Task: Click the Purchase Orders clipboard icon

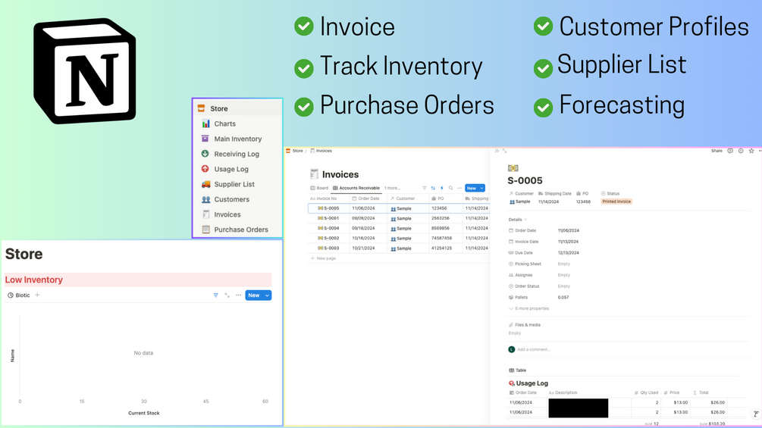Action: [x=205, y=230]
